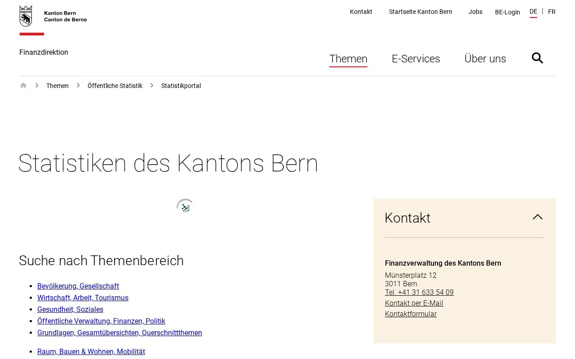Click the Münsterplatz 12 address line
Viewport: 575px width, 359px height.
pos(411,275)
